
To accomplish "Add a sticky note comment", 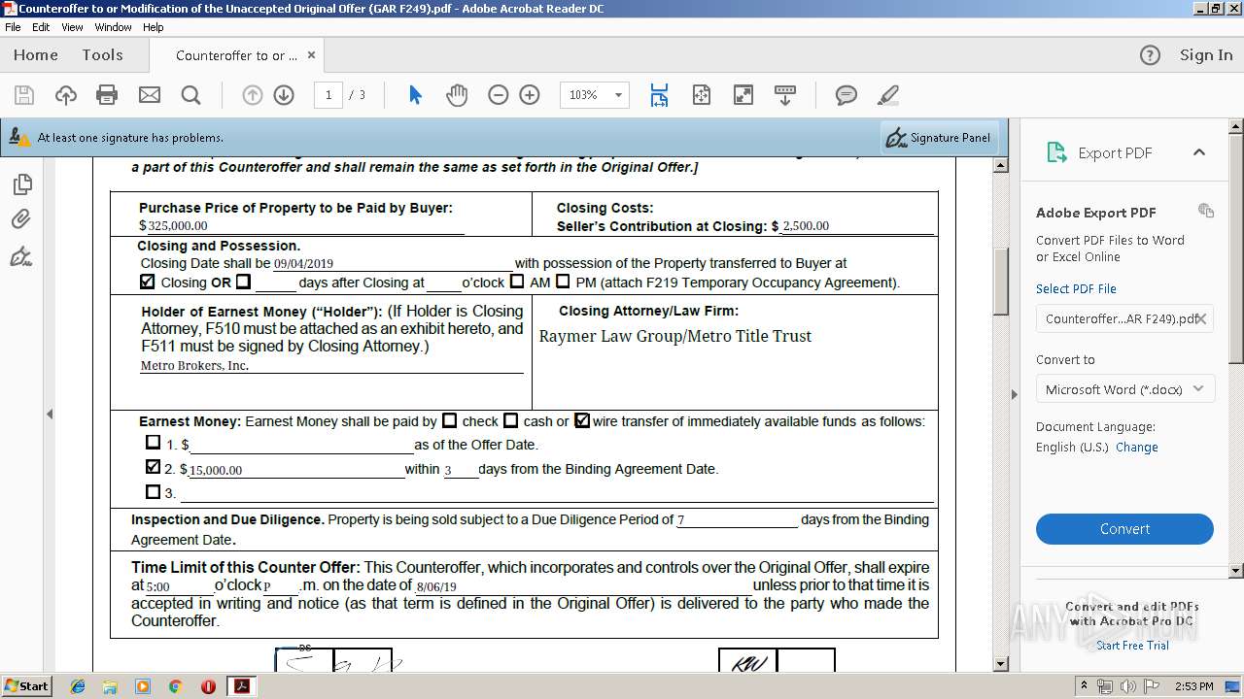I will point(847,95).
